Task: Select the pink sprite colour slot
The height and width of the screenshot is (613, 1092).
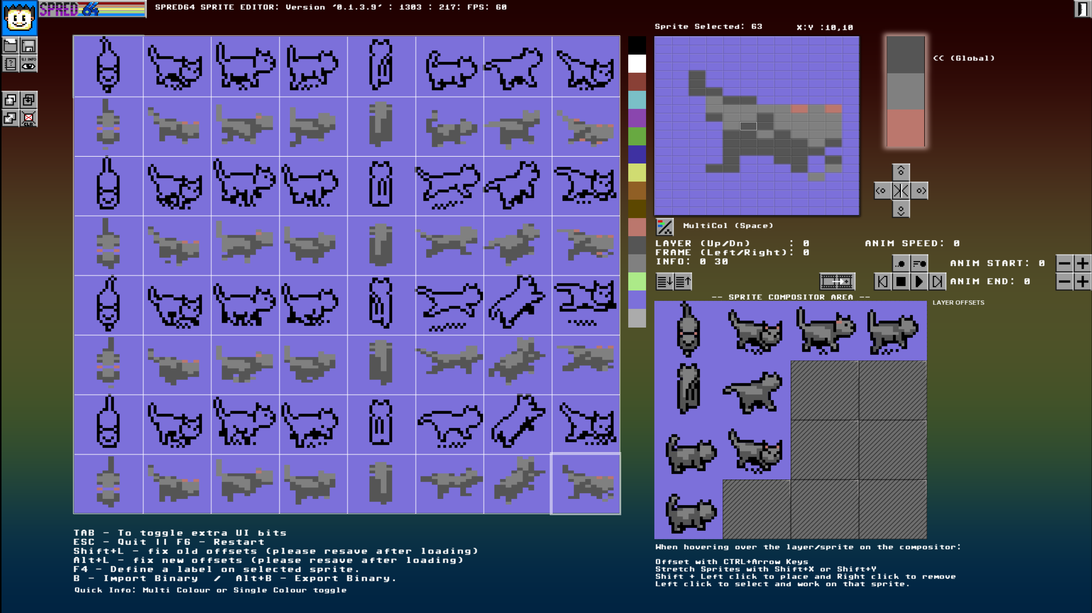Action: [x=906, y=128]
